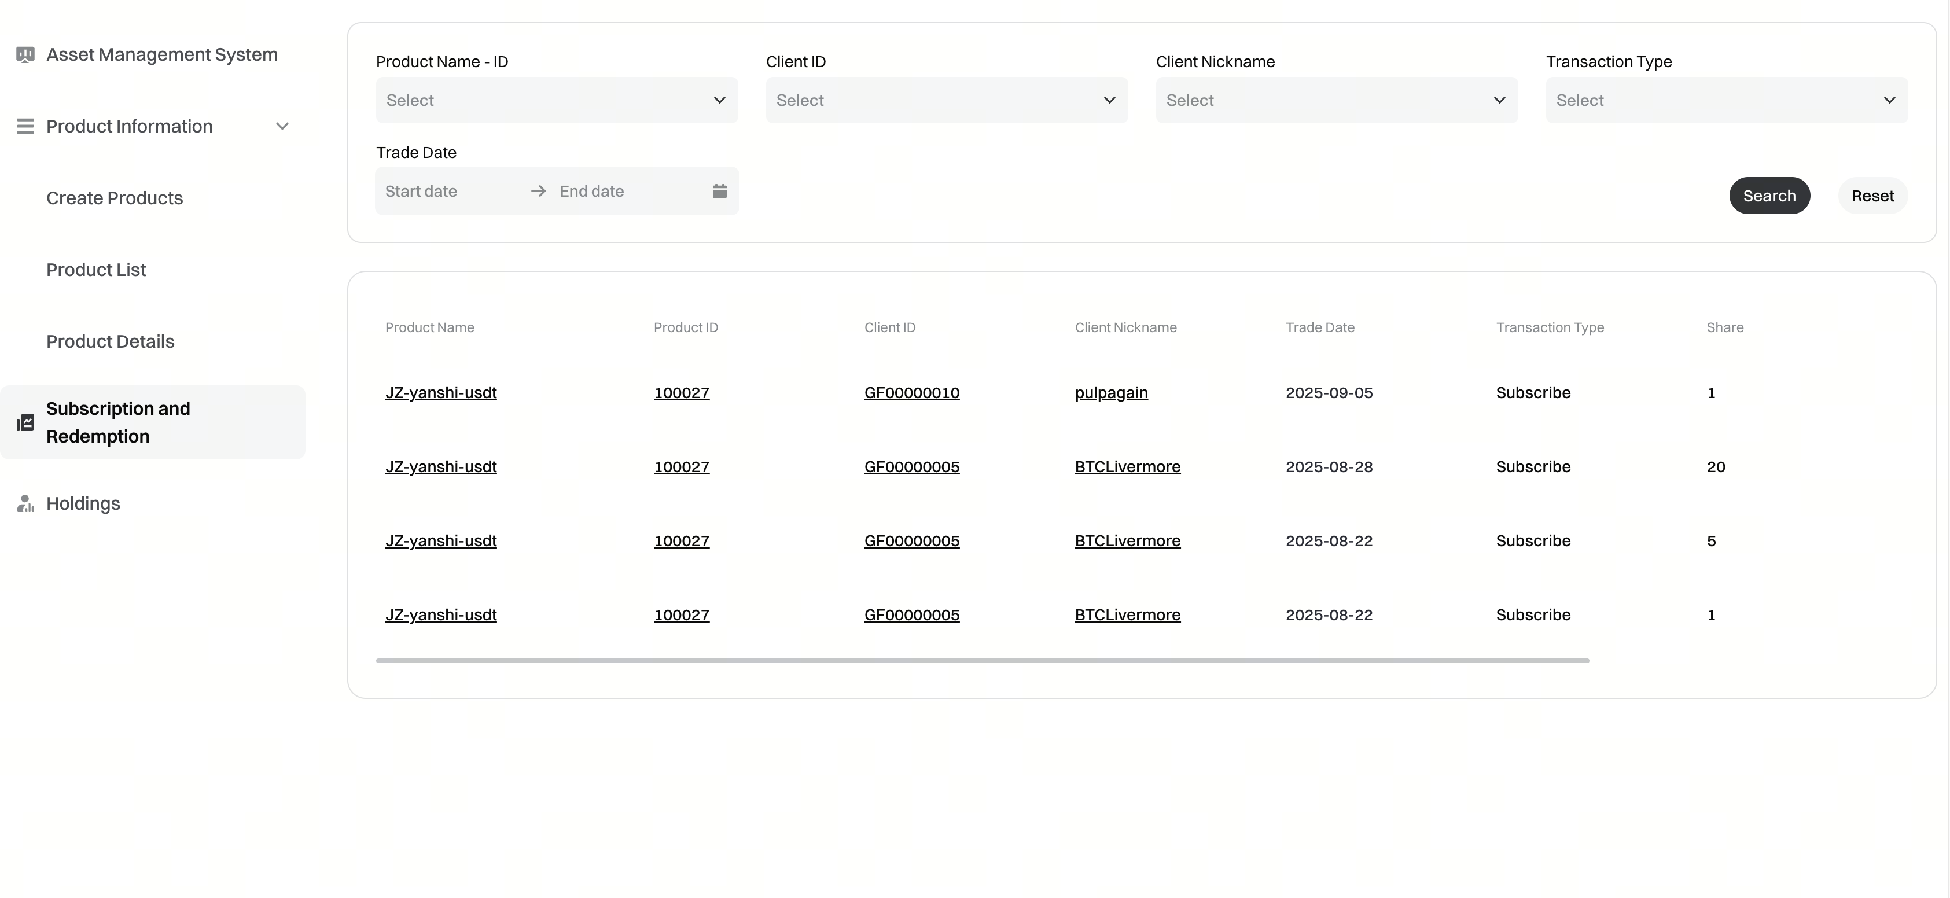Collapse the Product Information section chevron
This screenshot has width=1950, height=898.
[x=282, y=127]
